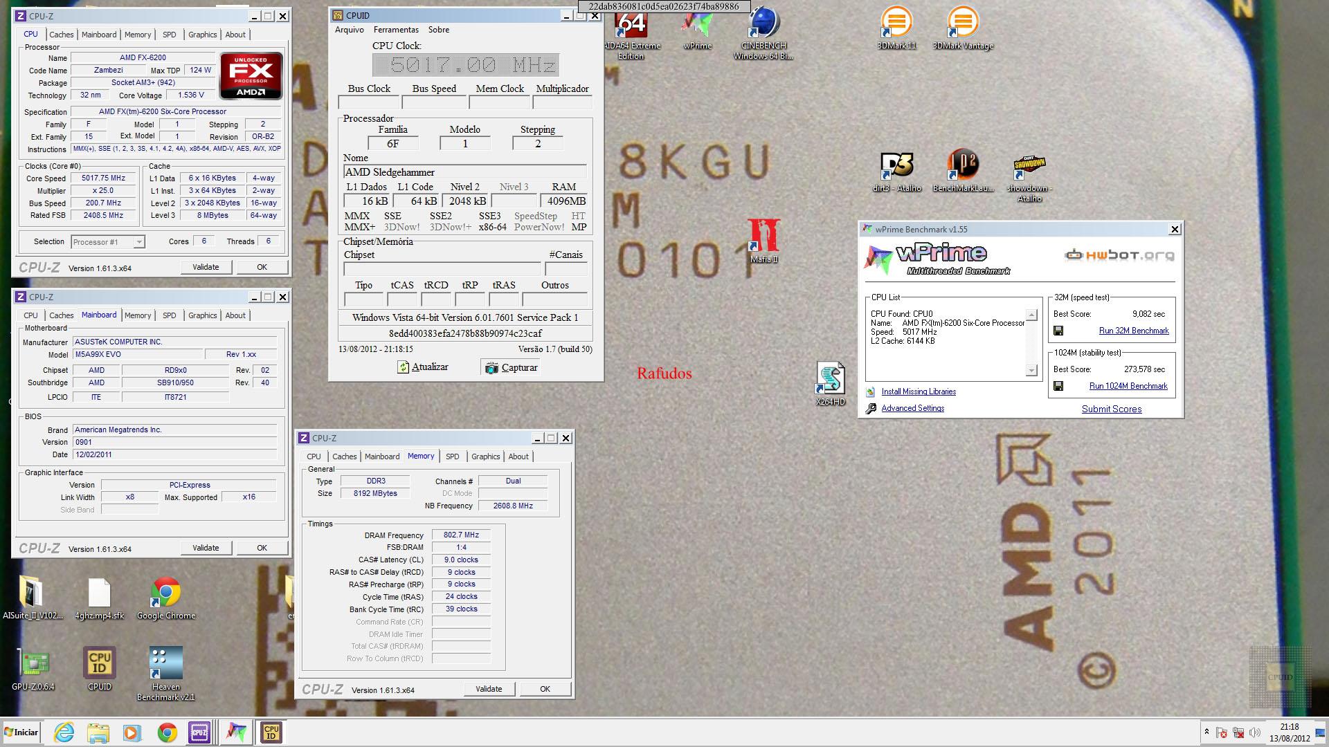
Task: Open Advanced Settings link in wPrime
Action: point(912,408)
